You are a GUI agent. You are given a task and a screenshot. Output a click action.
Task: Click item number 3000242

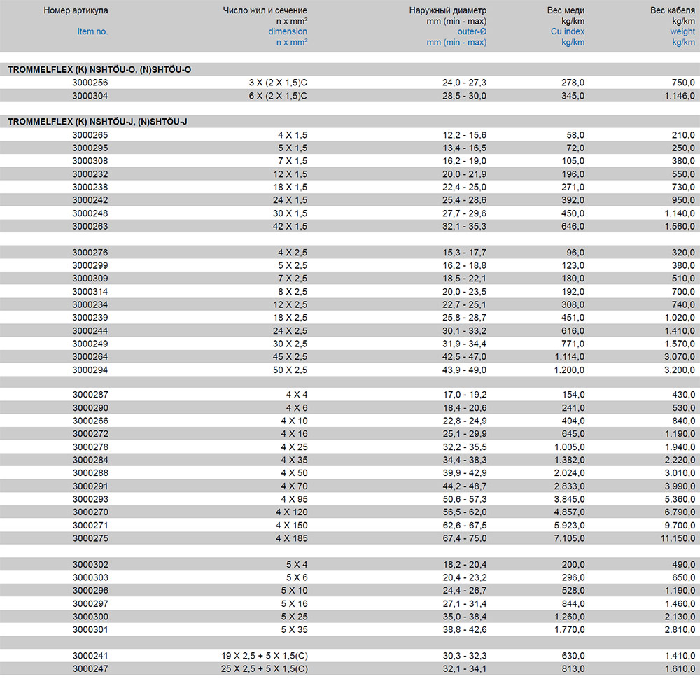90,200
